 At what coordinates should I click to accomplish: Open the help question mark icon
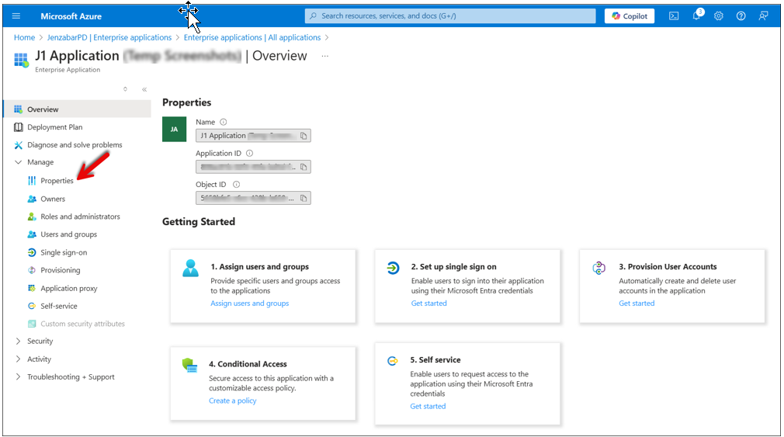pos(741,16)
